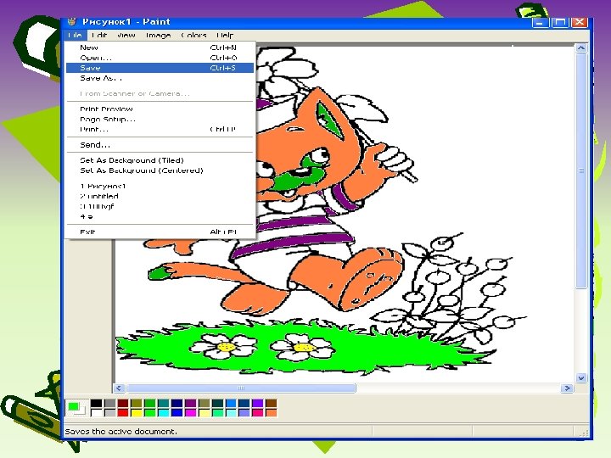Click the foreground/background color indicator box

(x=76, y=408)
